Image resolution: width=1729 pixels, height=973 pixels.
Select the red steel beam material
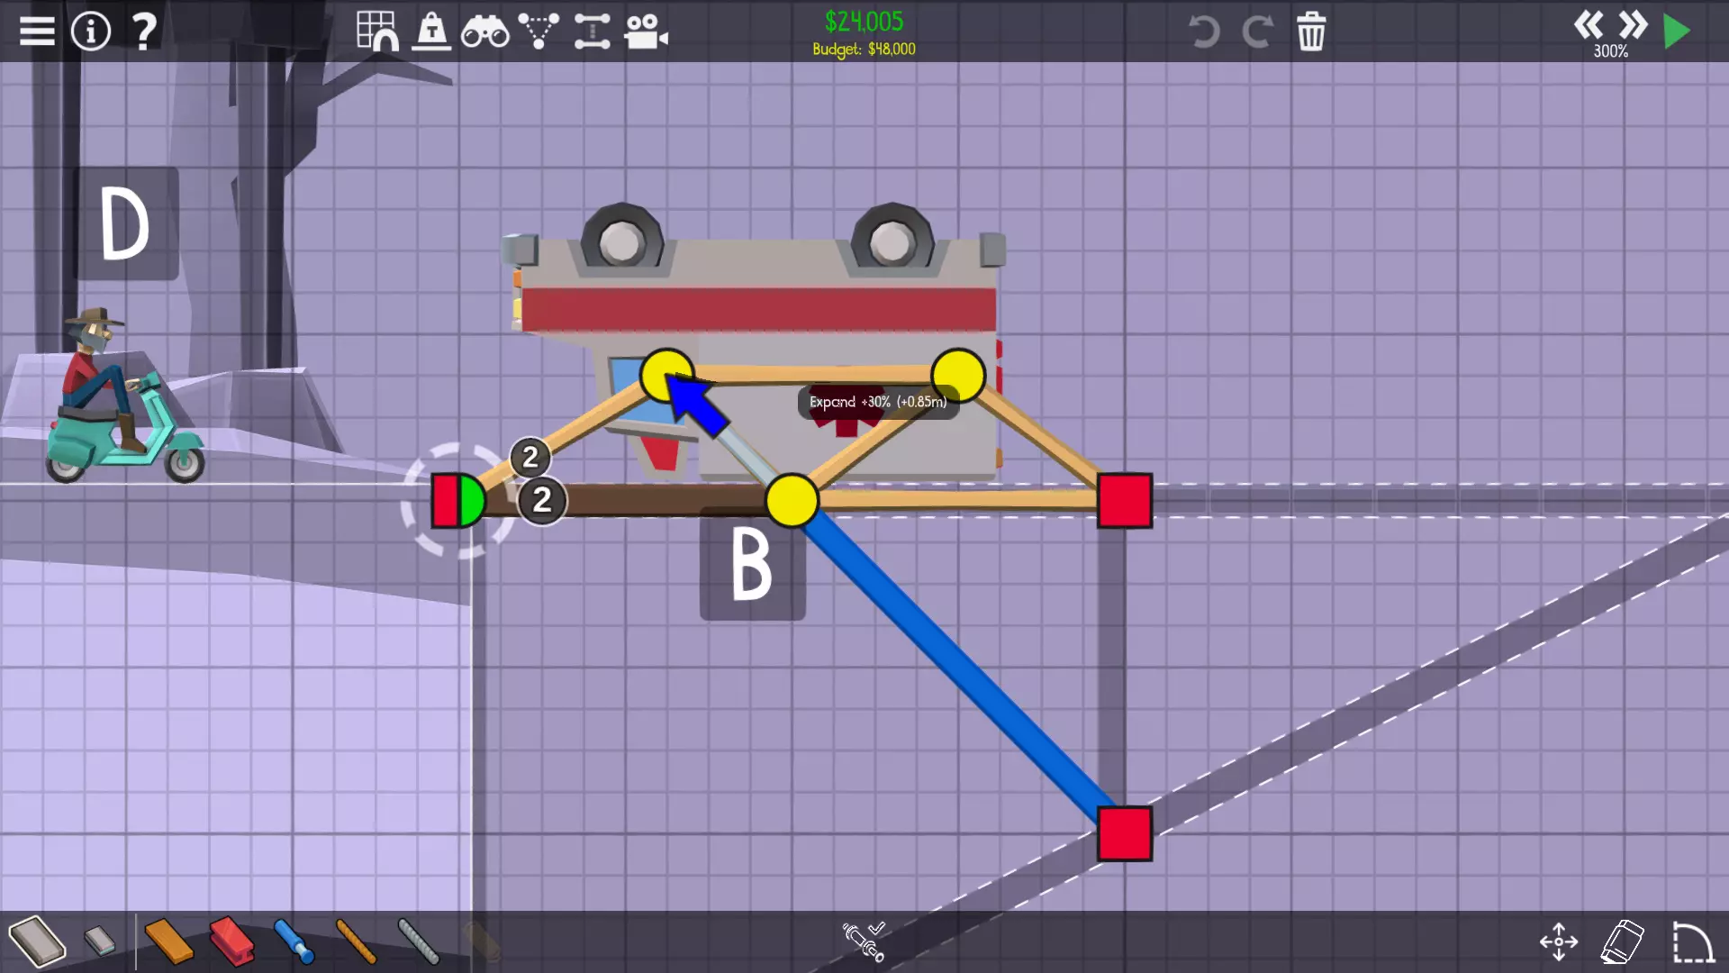click(231, 941)
